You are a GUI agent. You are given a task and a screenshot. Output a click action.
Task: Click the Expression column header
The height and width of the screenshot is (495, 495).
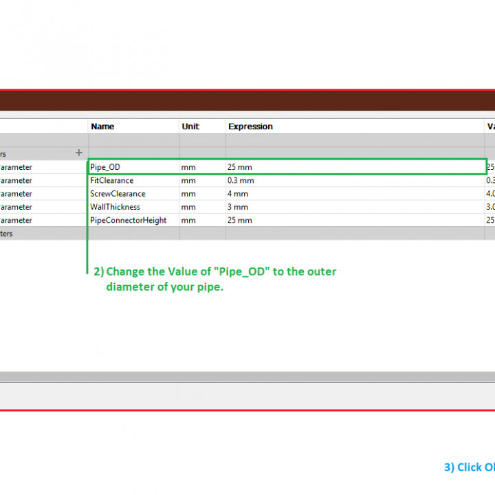click(x=250, y=126)
